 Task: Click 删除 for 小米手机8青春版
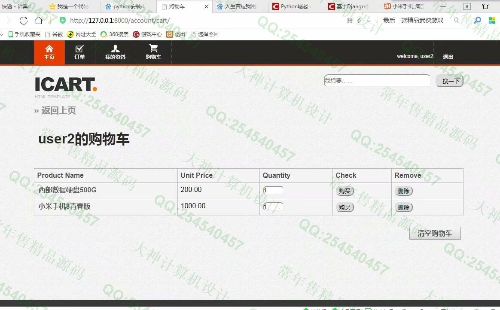404,207
